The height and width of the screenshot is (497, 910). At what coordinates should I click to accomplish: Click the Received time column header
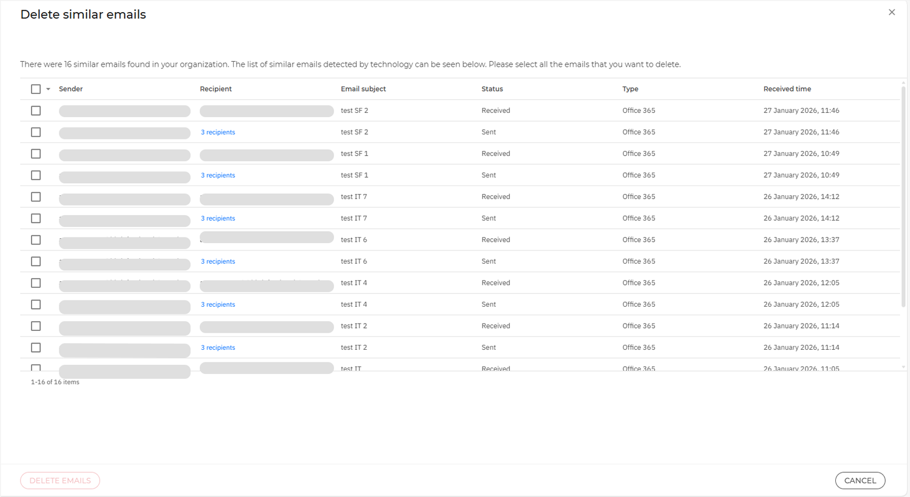tap(787, 88)
